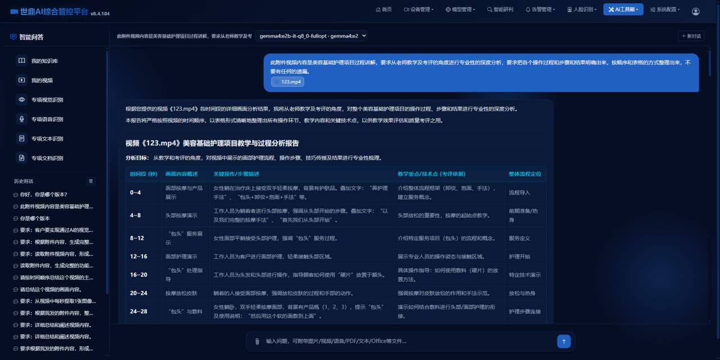Click the 世鼎AI综合管控平台 camera logo
The image size is (720, 360).
click(14, 11)
